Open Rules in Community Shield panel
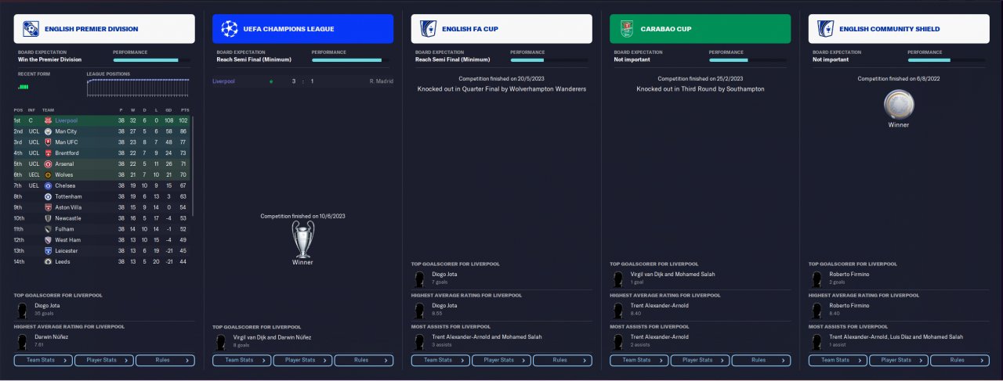 coord(960,360)
